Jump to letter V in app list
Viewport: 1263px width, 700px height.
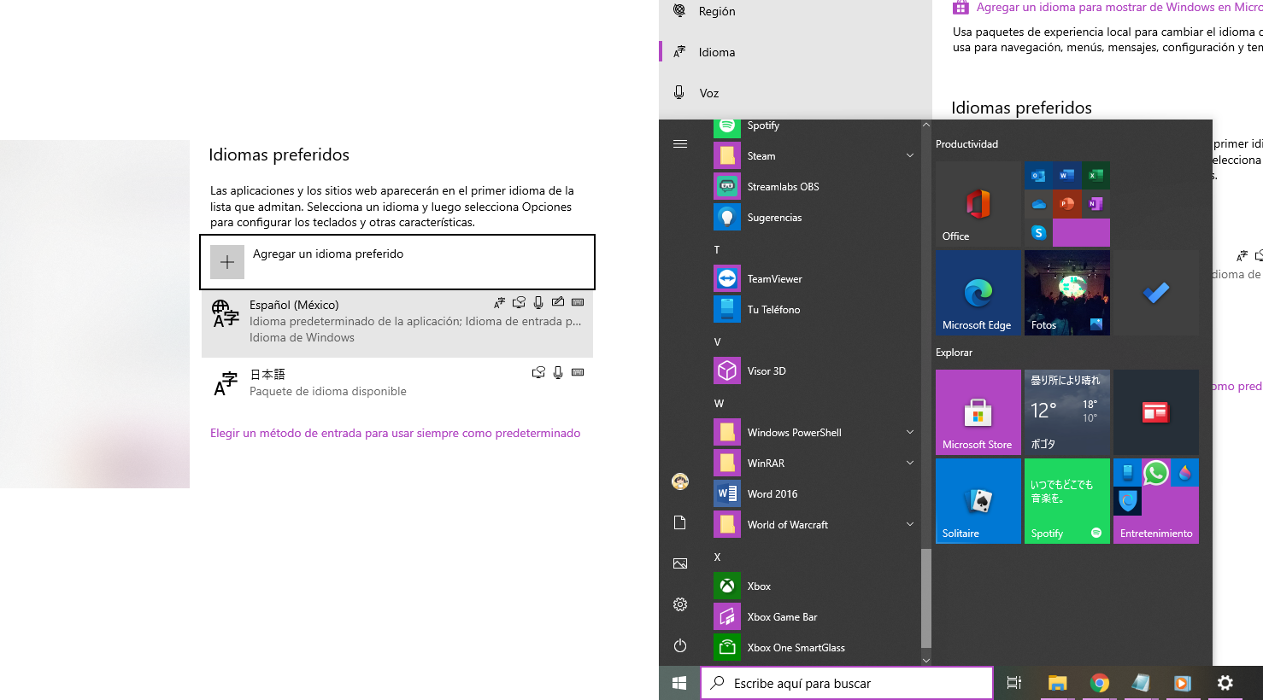pyautogui.click(x=717, y=342)
